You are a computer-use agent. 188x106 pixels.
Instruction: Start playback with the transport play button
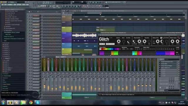(42, 6)
